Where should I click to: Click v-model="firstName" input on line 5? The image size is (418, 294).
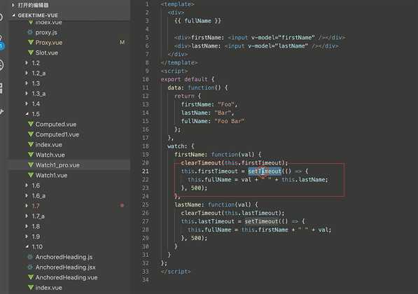[x=283, y=37]
